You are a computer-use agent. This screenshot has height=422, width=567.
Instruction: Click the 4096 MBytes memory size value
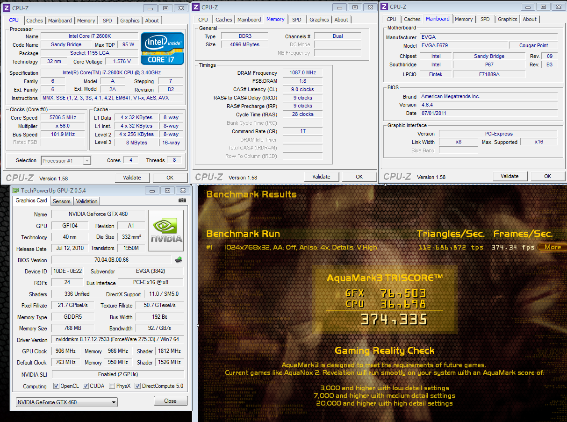(x=244, y=44)
